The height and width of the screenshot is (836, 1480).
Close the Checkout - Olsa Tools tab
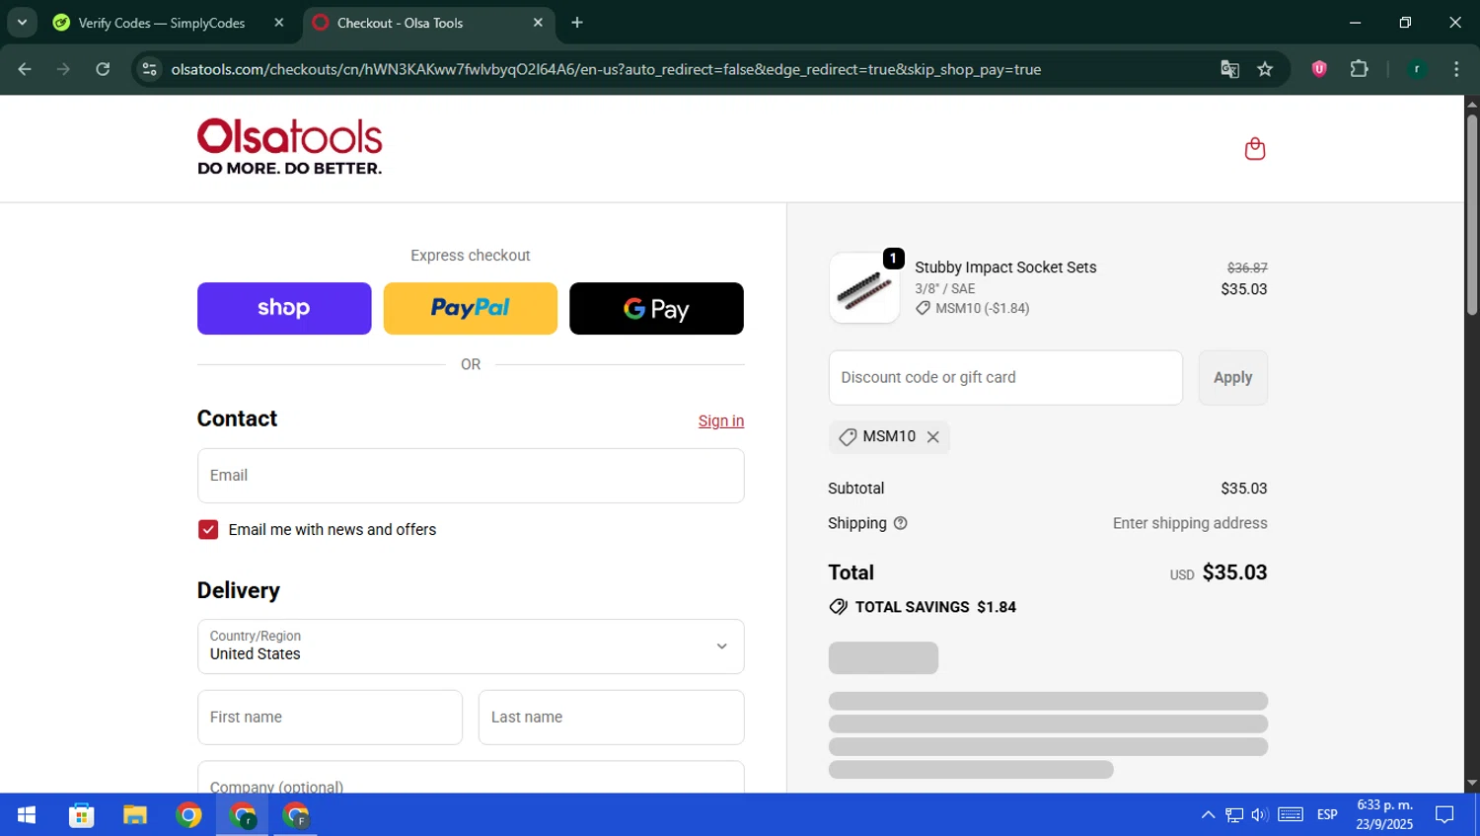tap(538, 23)
